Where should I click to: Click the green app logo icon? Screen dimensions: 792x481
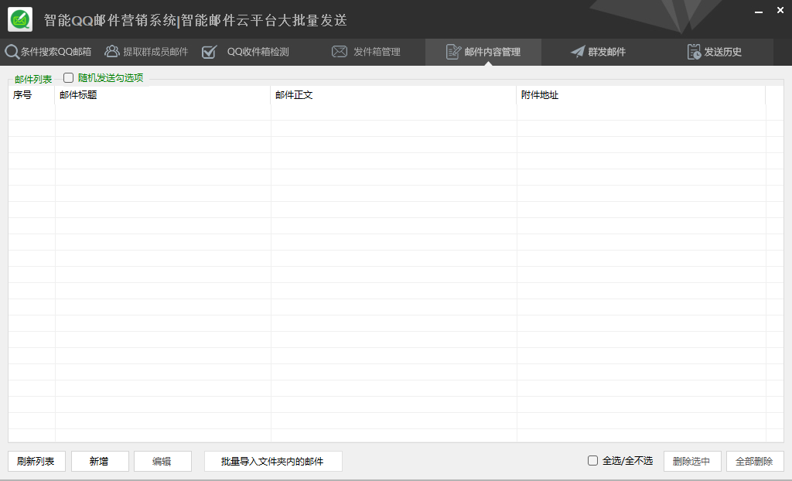20,19
